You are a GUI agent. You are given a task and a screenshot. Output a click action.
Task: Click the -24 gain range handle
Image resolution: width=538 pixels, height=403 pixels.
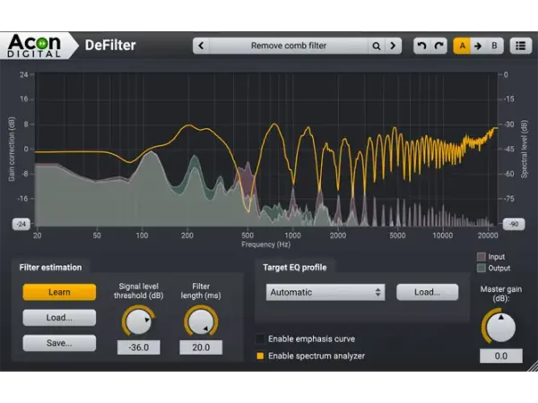(x=22, y=224)
